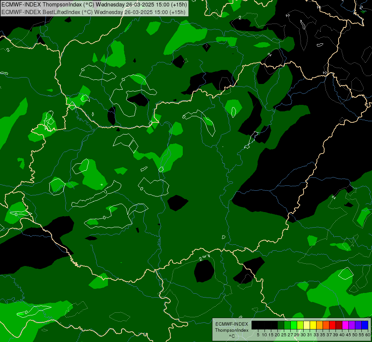Image resolution: width=372 pixels, height=342 pixels.
Task: Click the legend tick label '50'
Action: click(x=355, y=335)
